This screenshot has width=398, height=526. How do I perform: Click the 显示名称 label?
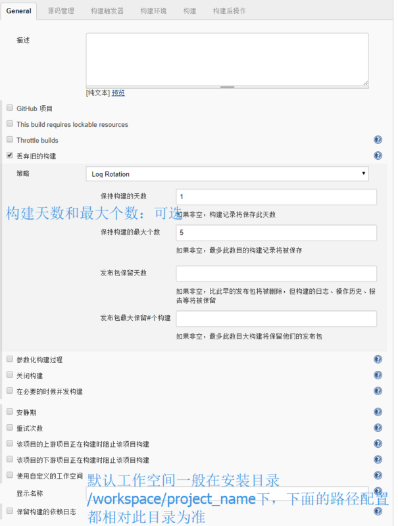tap(30, 494)
